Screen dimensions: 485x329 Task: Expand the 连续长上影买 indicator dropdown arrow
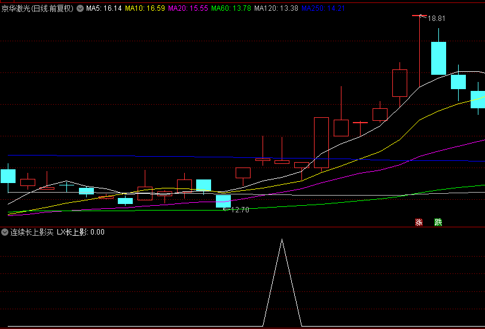coord(5,232)
